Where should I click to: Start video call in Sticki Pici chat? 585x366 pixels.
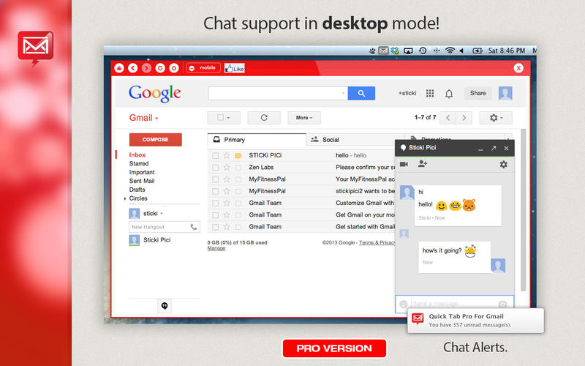(404, 164)
